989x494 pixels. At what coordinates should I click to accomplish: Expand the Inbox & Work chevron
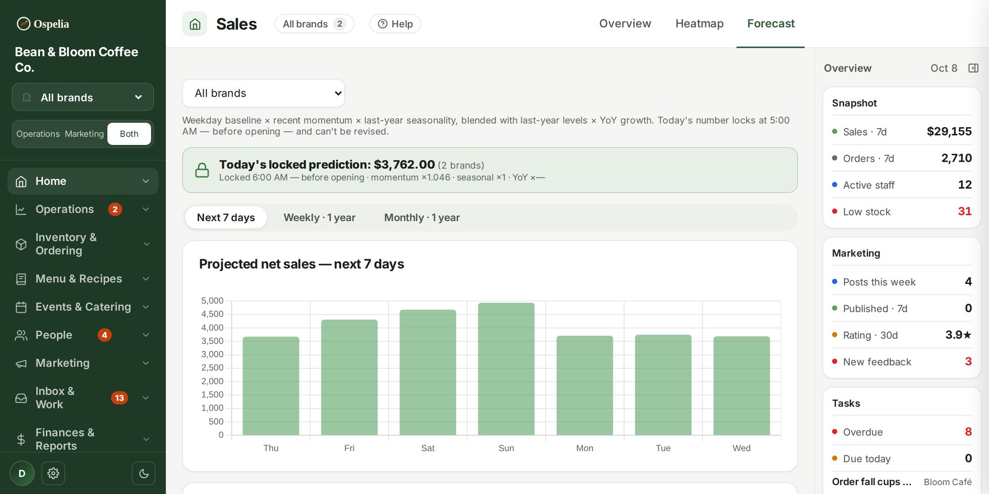[x=146, y=398]
